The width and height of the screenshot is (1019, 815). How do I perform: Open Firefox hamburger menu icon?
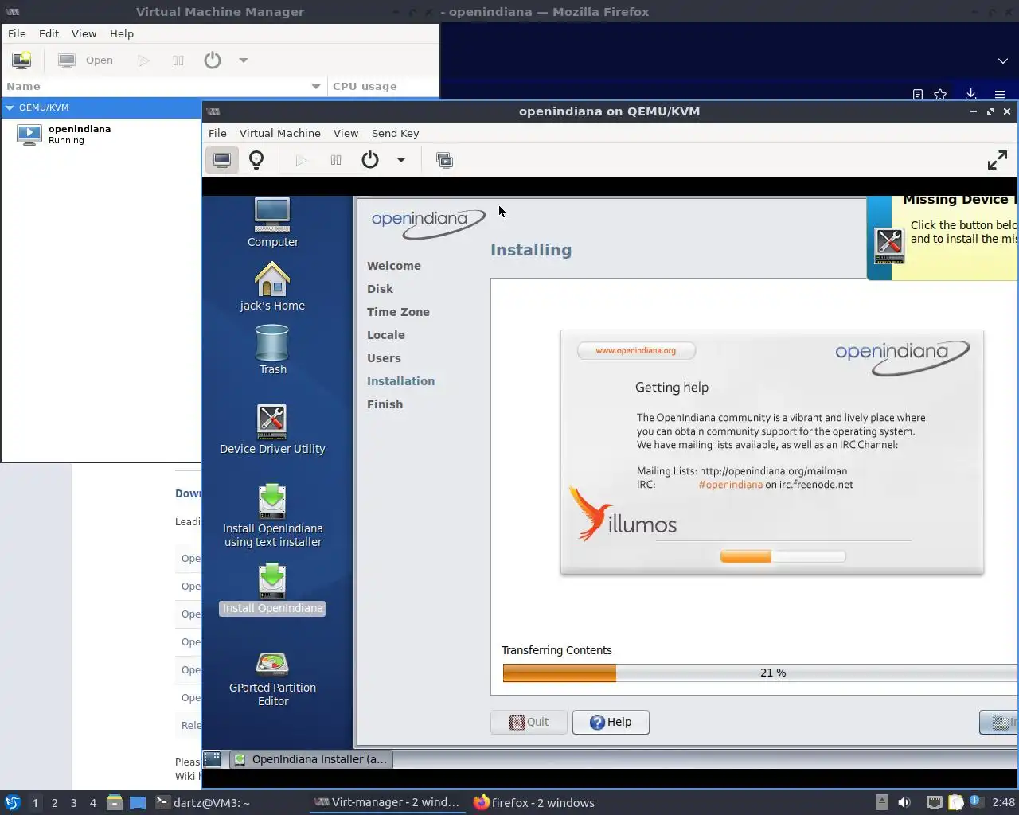point(1000,94)
